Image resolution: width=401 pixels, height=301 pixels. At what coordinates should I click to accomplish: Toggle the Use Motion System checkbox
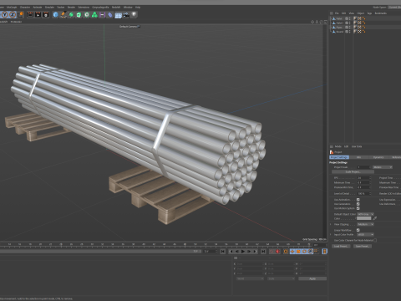point(358,208)
